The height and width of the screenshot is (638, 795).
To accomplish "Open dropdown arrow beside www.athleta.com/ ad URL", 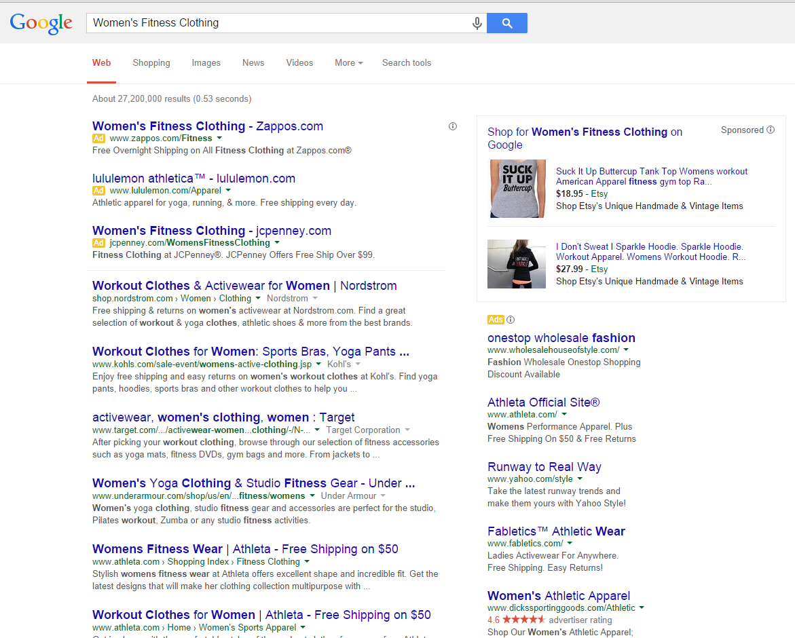I will 564,415.
